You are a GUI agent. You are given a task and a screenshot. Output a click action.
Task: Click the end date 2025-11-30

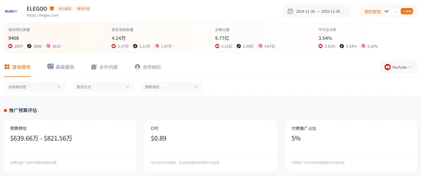point(331,12)
